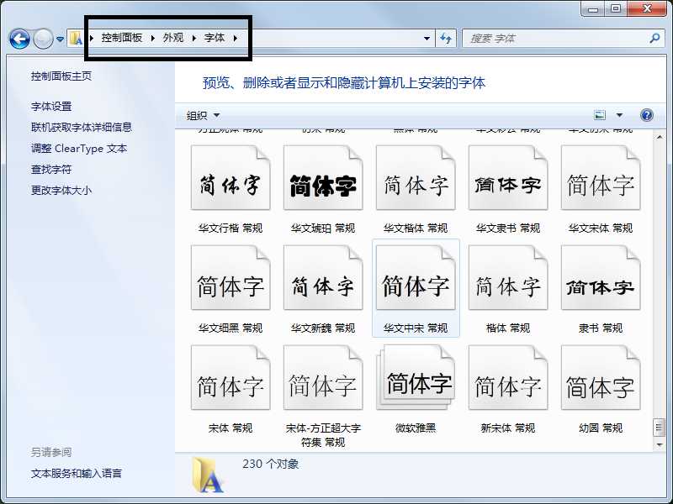
Task: Go back with the blue Back arrow
Action: [19, 39]
